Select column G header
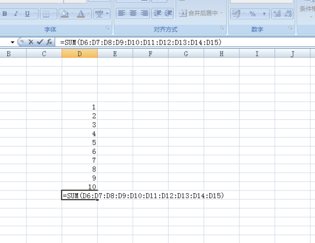The width and height of the screenshot is (315, 243). click(186, 54)
